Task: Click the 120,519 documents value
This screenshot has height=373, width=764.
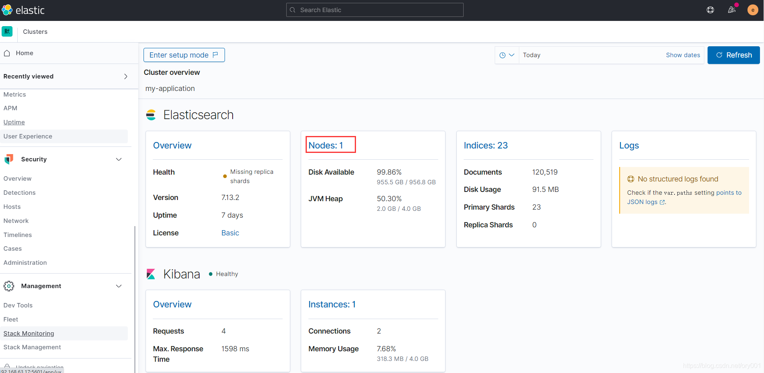Action: (x=545, y=172)
